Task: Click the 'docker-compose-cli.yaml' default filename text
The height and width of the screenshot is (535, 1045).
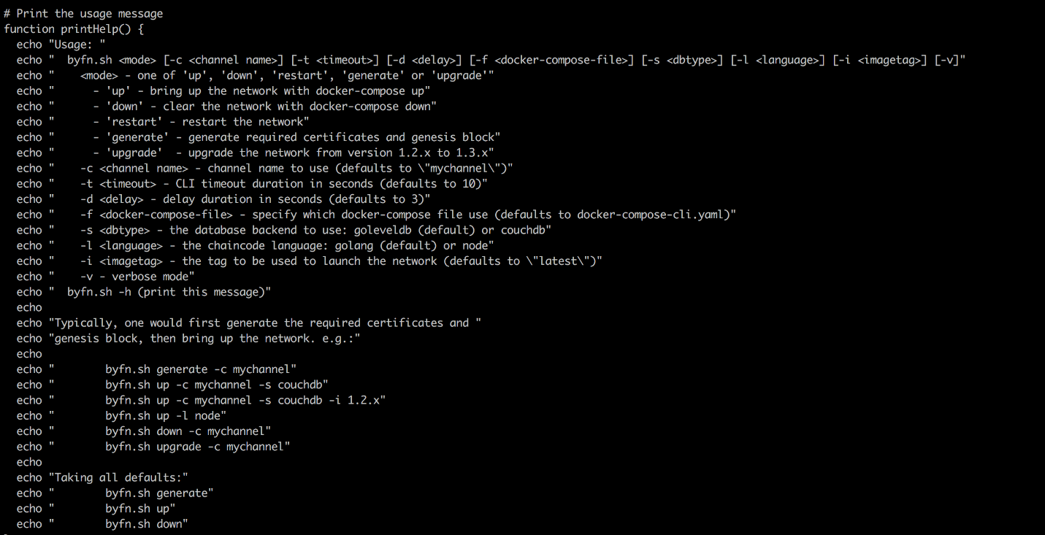Action: pyautogui.click(x=650, y=215)
